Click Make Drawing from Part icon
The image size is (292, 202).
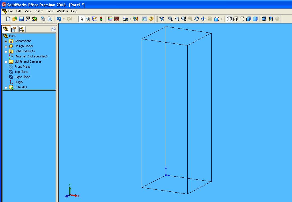[x=28, y=19]
